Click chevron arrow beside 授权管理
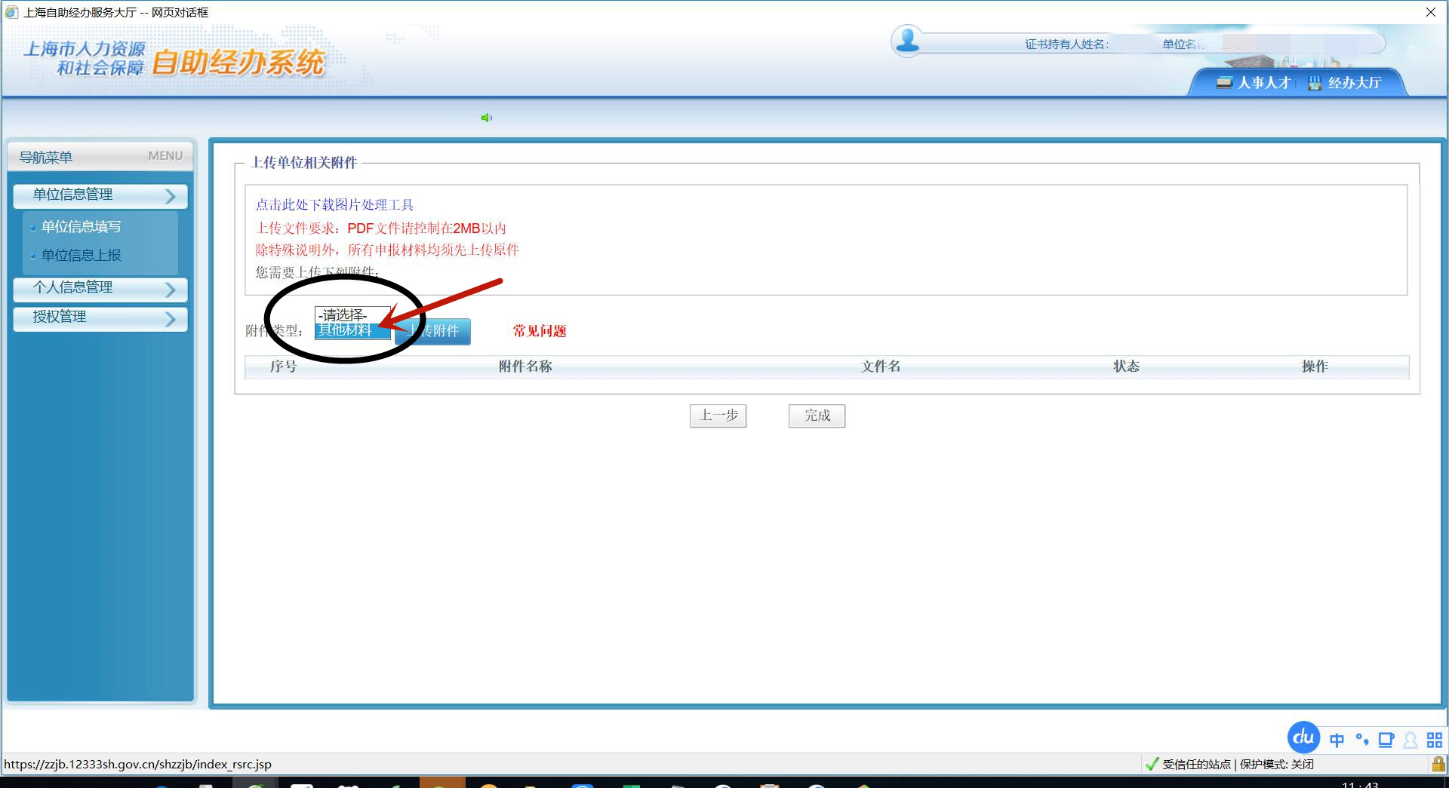The width and height of the screenshot is (1449, 788). click(170, 320)
